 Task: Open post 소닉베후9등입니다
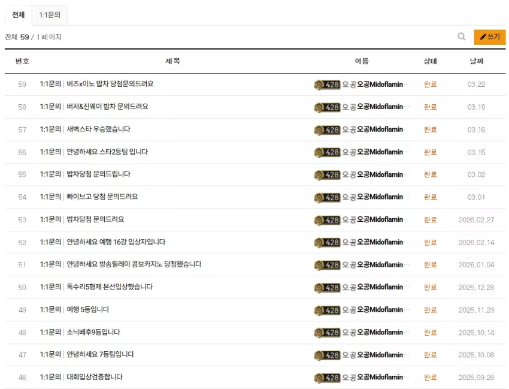(93, 332)
